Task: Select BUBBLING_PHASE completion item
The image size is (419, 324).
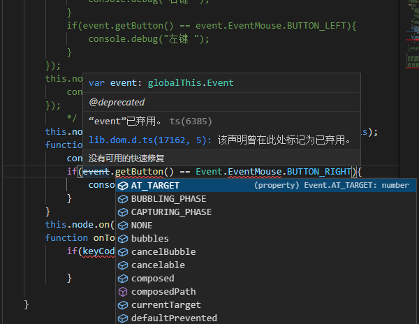Action: (266, 199)
